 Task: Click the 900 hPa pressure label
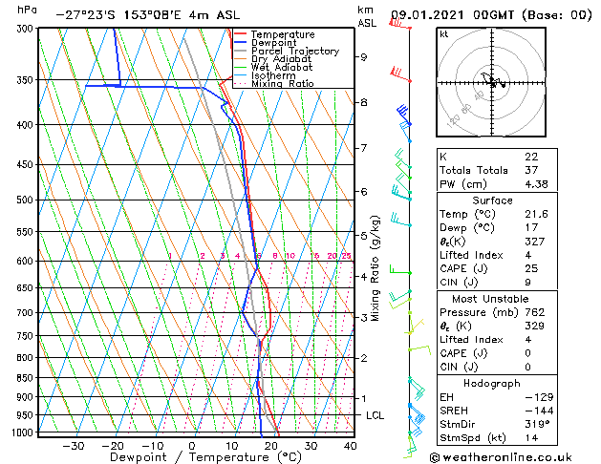click(27, 397)
